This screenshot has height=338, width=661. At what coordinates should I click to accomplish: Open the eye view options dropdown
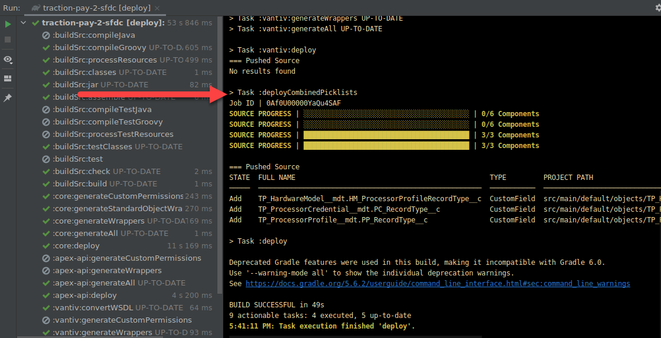point(8,60)
